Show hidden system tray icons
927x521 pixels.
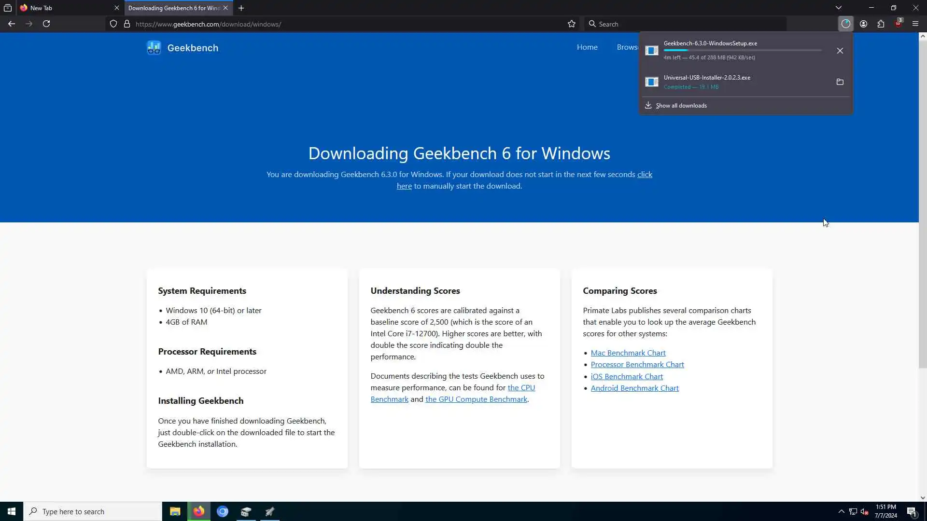click(841, 511)
